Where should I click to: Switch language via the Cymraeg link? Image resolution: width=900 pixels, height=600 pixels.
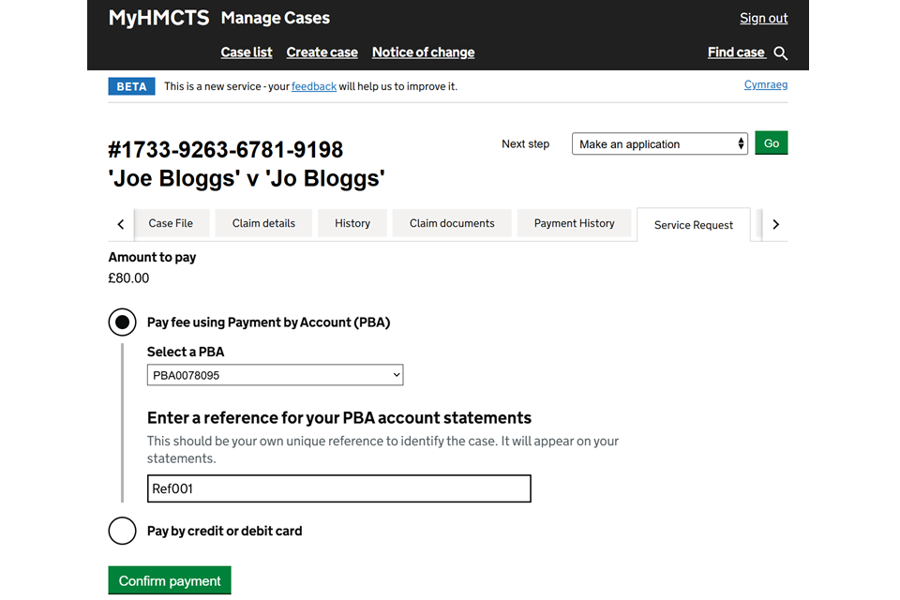pyautogui.click(x=765, y=84)
